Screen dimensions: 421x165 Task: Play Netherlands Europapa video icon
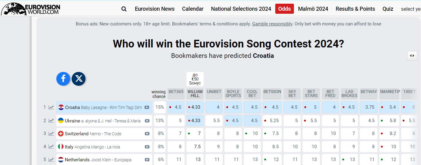pyautogui.click(x=147, y=160)
